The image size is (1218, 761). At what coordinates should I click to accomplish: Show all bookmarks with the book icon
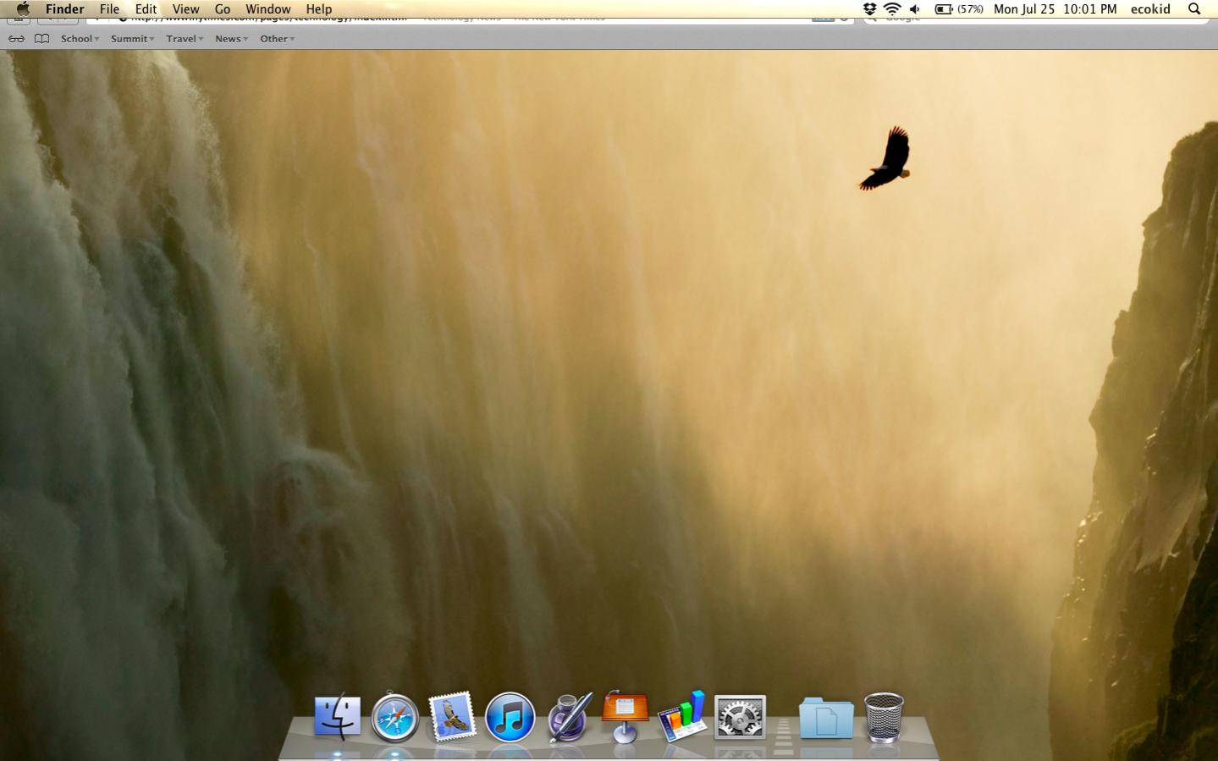pos(41,39)
